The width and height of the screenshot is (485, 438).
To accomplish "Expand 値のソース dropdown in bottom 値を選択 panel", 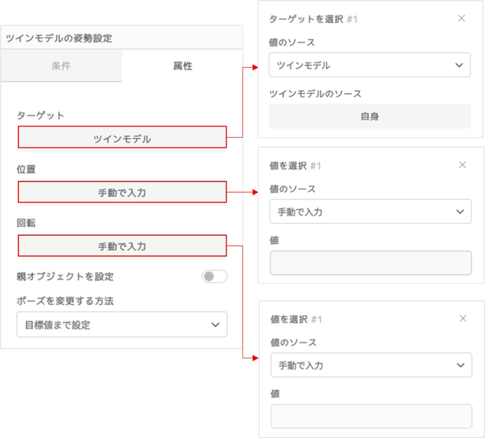I will [x=371, y=365].
